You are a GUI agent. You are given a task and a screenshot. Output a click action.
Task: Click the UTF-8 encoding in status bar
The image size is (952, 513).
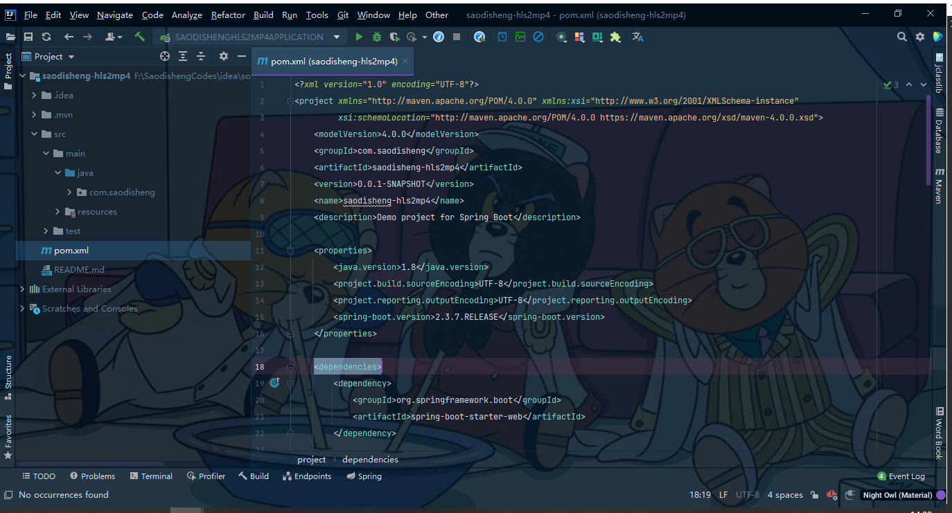[x=748, y=495]
